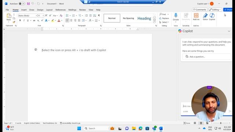Center align the paragraph

pos(71,21)
